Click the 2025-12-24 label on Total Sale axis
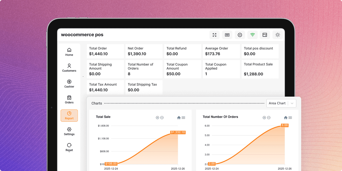This screenshot has width=342, height=171. click(111, 169)
